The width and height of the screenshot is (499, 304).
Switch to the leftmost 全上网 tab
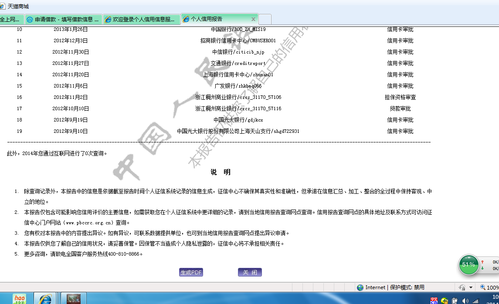[11, 19]
